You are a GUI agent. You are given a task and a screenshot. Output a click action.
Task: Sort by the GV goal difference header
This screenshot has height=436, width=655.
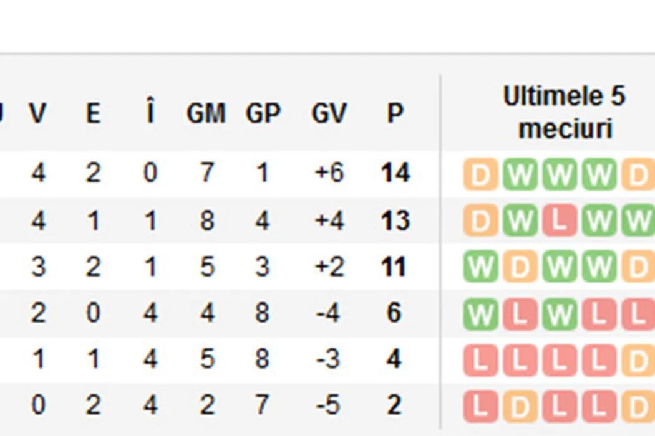(x=329, y=113)
